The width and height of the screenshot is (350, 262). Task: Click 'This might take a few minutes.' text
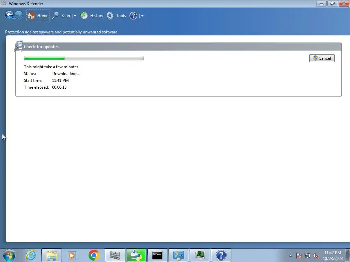tap(52, 67)
